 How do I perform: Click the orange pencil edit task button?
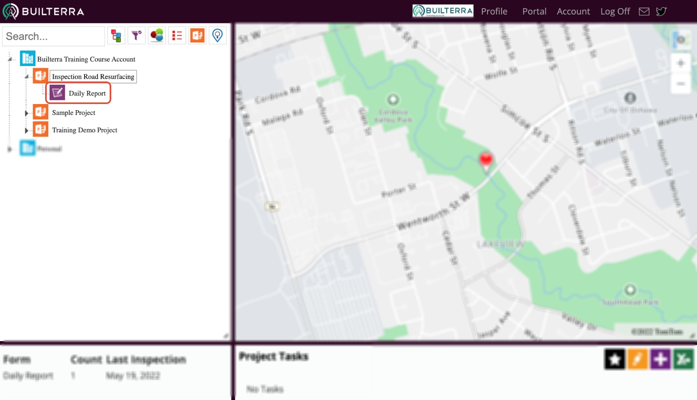coord(637,359)
